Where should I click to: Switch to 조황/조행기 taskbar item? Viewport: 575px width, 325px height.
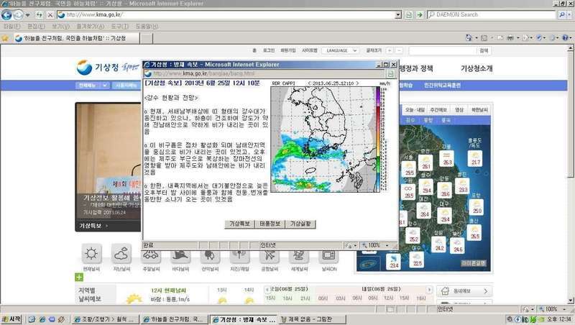click(105, 319)
